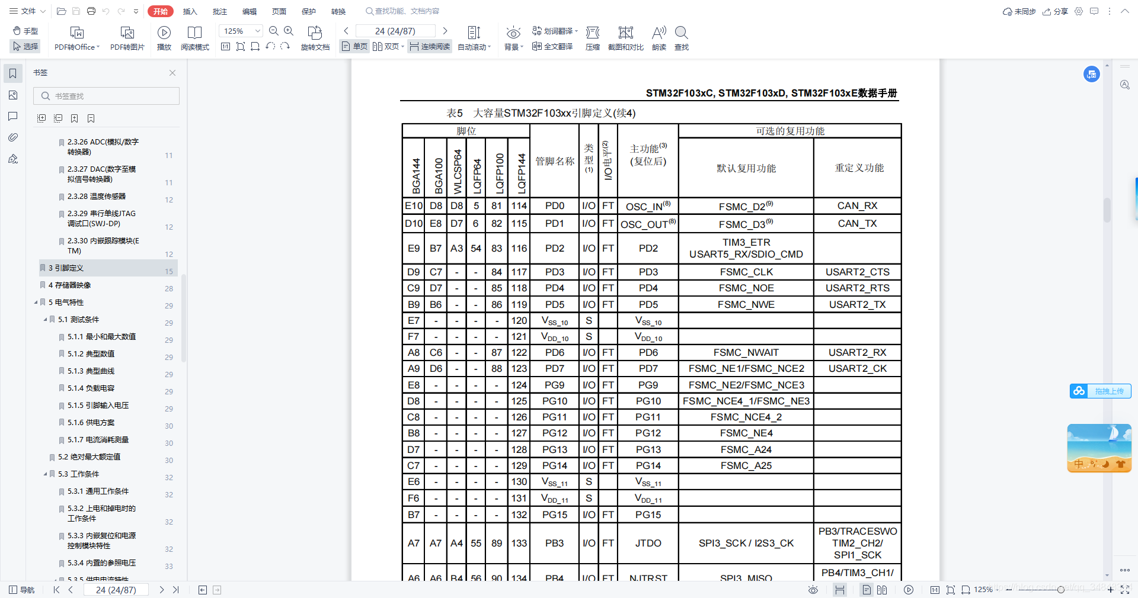Zoom in with plus magnifier icon
This screenshot has height=598, width=1138.
pyautogui.click(x=289, y=31)
